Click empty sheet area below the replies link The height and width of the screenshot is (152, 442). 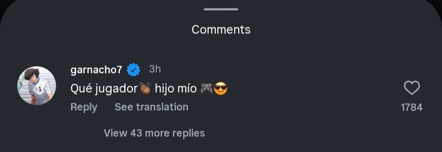[221, 146]
